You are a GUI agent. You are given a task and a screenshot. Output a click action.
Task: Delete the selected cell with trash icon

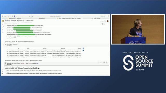tap(106, 62)
